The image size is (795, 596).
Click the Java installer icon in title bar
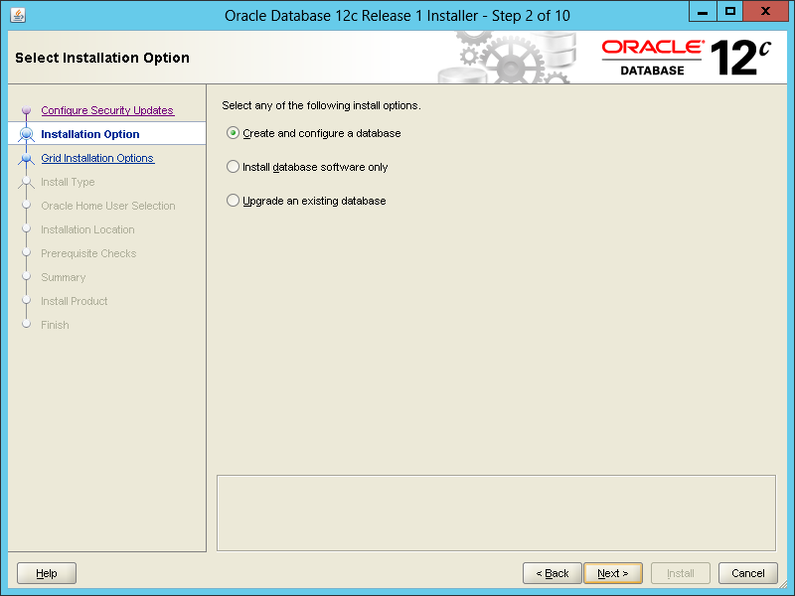point(18,15)
